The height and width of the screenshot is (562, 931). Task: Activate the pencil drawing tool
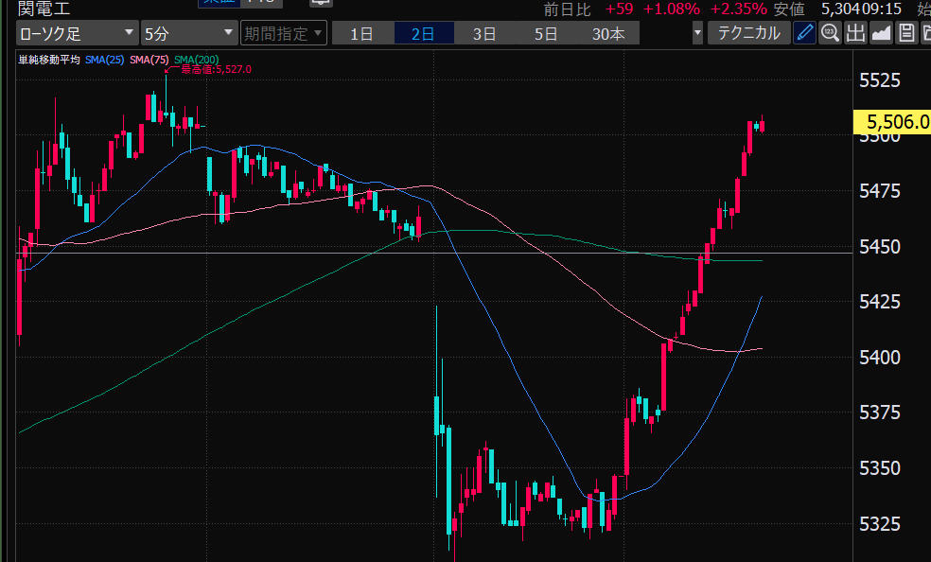pos(804,33)
